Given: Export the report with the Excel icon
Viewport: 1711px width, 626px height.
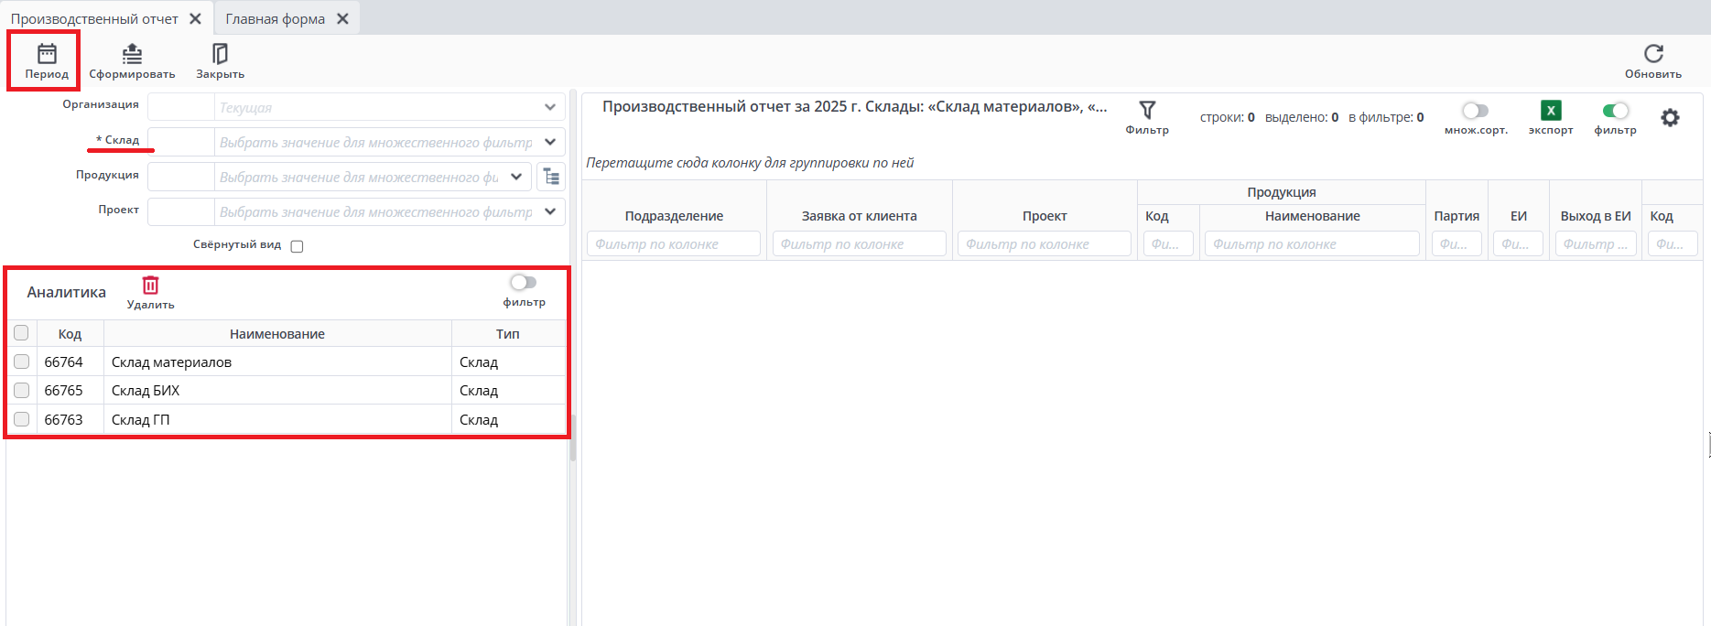Looking at the screenshot, I should coord(1550,111).
